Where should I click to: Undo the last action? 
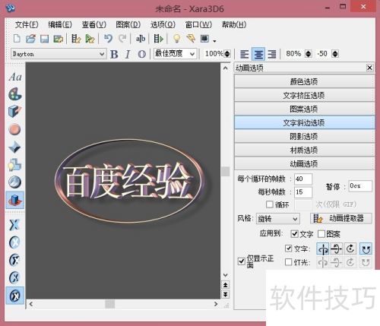(x=108, y=39)
